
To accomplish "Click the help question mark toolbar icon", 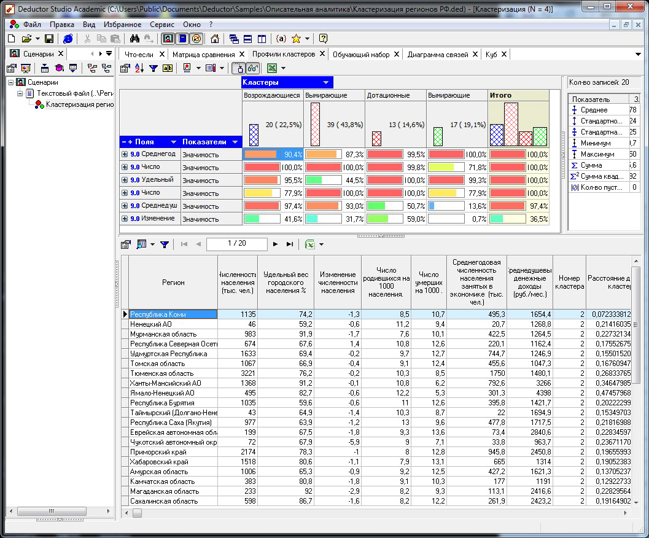I will [x=323, y=39].
